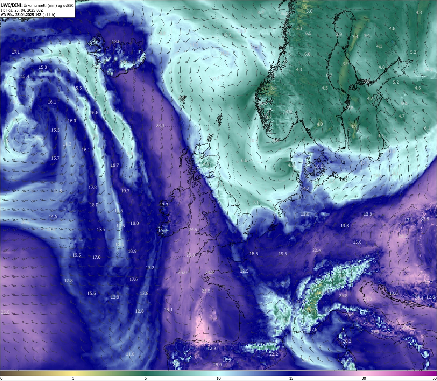
Task: Click the 13.6 value on the map
Action: point(393,294)
